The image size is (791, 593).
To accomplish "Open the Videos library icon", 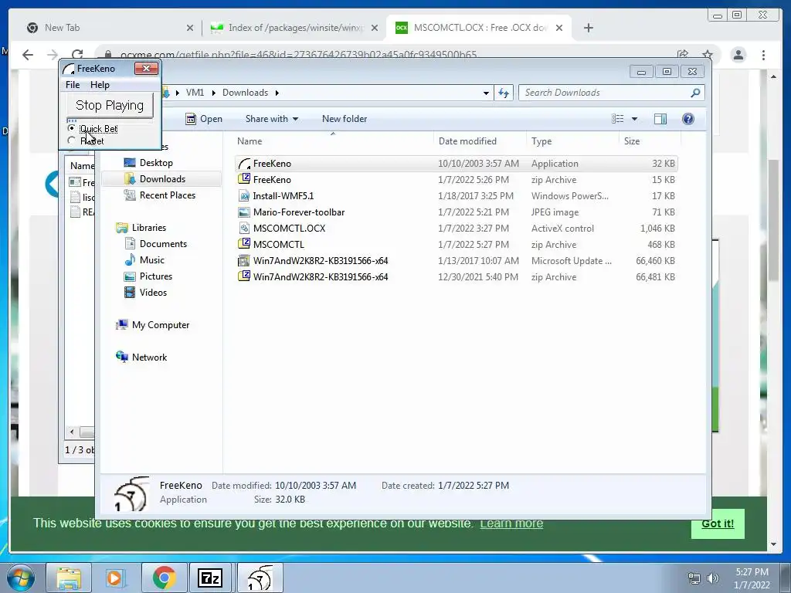I will (130, 293).
